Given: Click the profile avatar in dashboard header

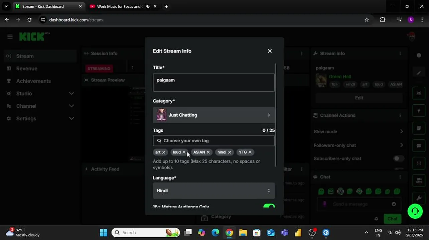Looking at the screenshot, I should 412,37.
